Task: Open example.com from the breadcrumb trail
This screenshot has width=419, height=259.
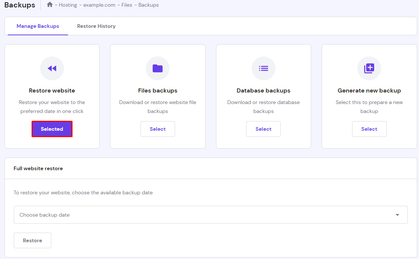Action: 99,5
